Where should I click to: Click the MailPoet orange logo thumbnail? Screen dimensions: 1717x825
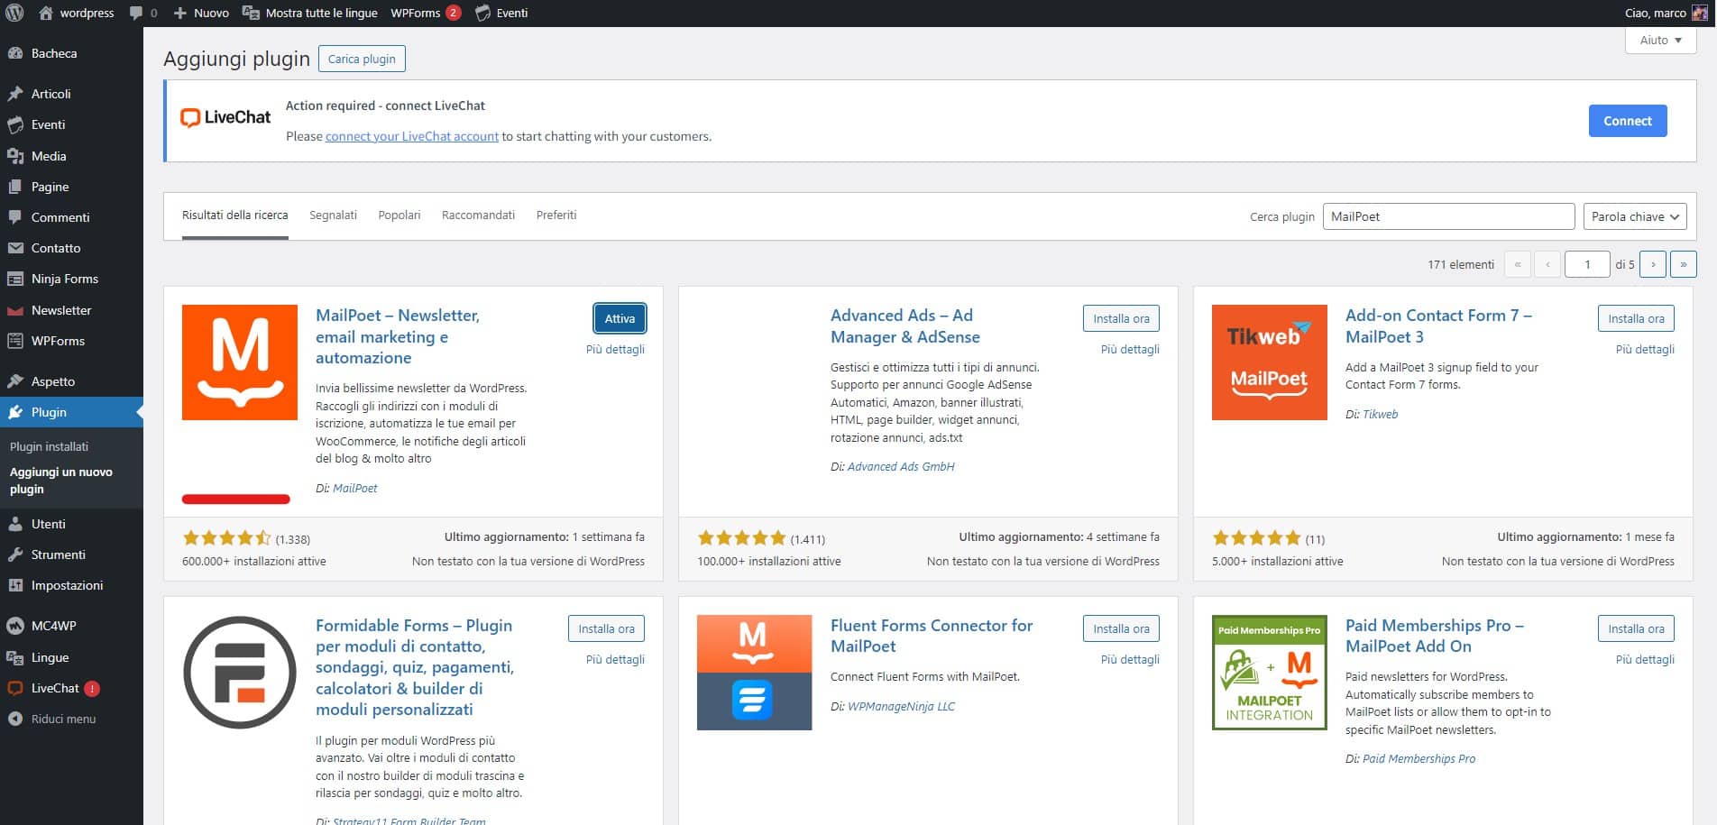point(240,362)
